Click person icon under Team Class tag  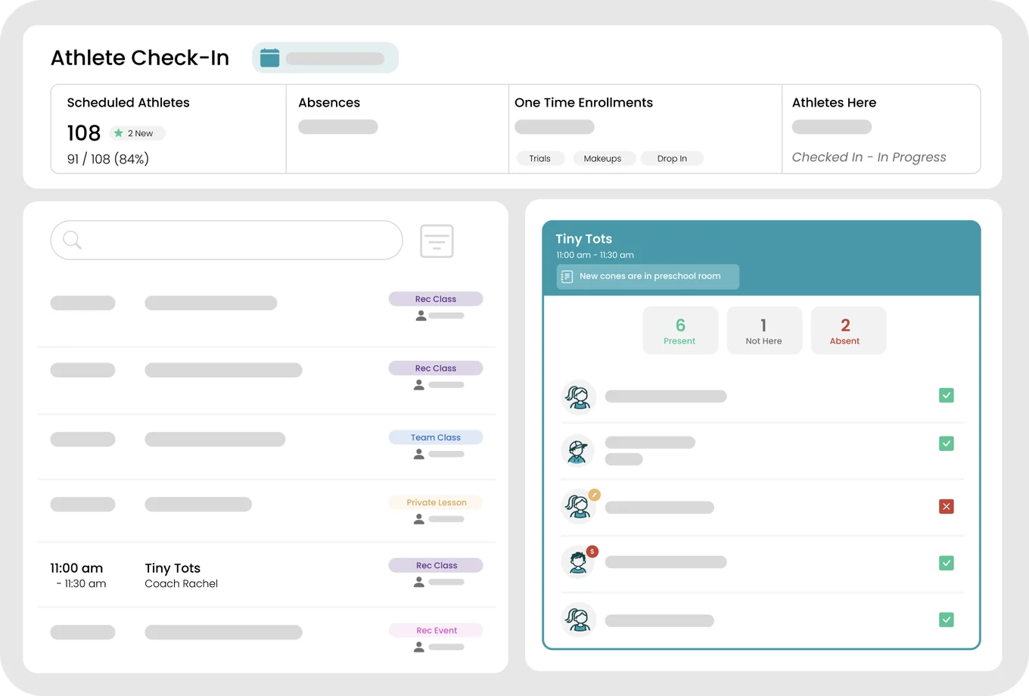[418, 454]
